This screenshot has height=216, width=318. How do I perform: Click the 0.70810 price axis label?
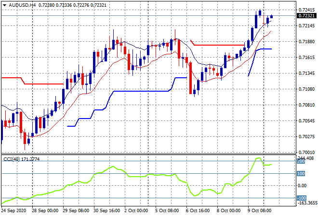point(306,105)
